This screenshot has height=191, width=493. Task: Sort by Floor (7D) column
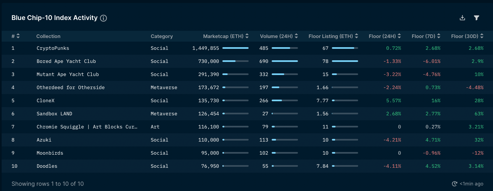[x=439, y=36]
